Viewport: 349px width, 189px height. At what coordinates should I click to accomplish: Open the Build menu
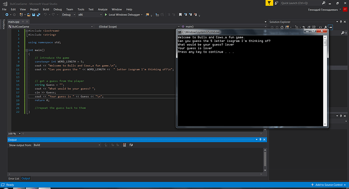click(46, 9)
